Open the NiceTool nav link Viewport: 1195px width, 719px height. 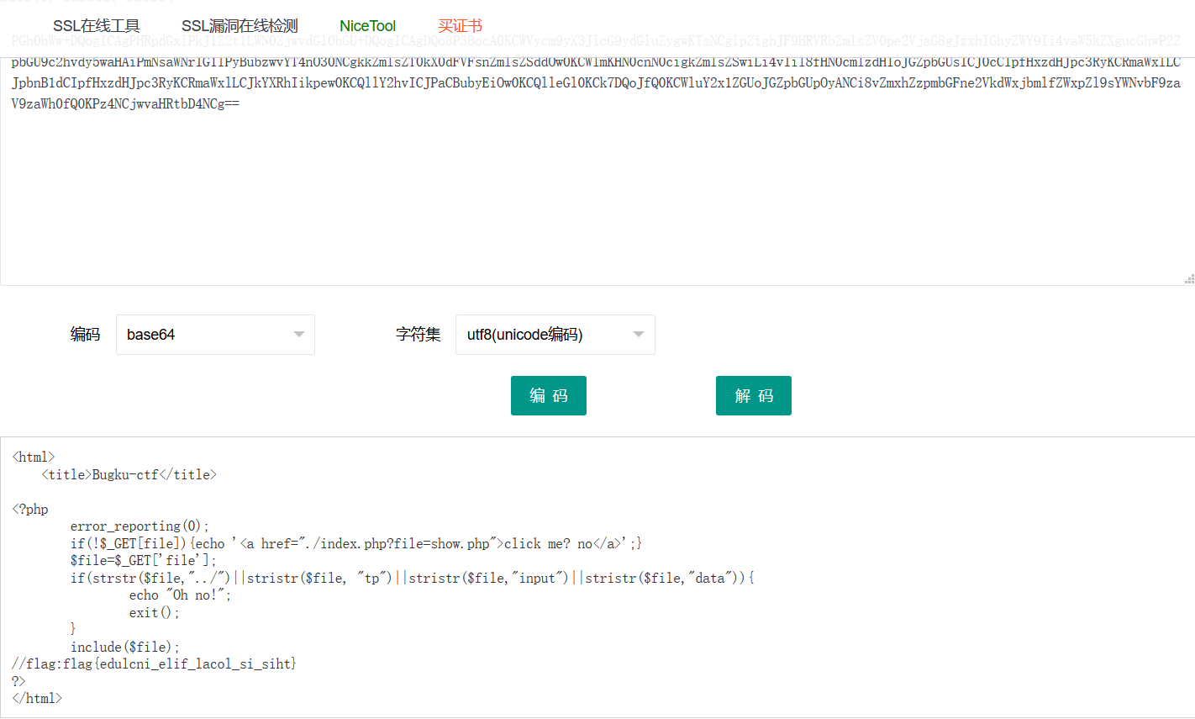pos(367,26)
